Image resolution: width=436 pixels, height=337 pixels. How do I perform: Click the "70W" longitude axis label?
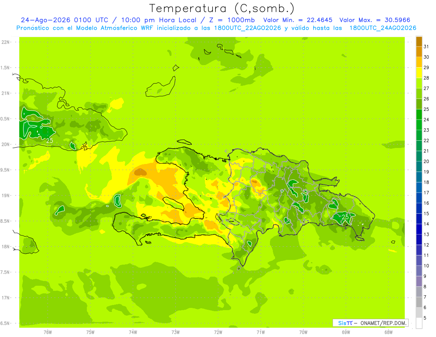(x=303, y=332)
